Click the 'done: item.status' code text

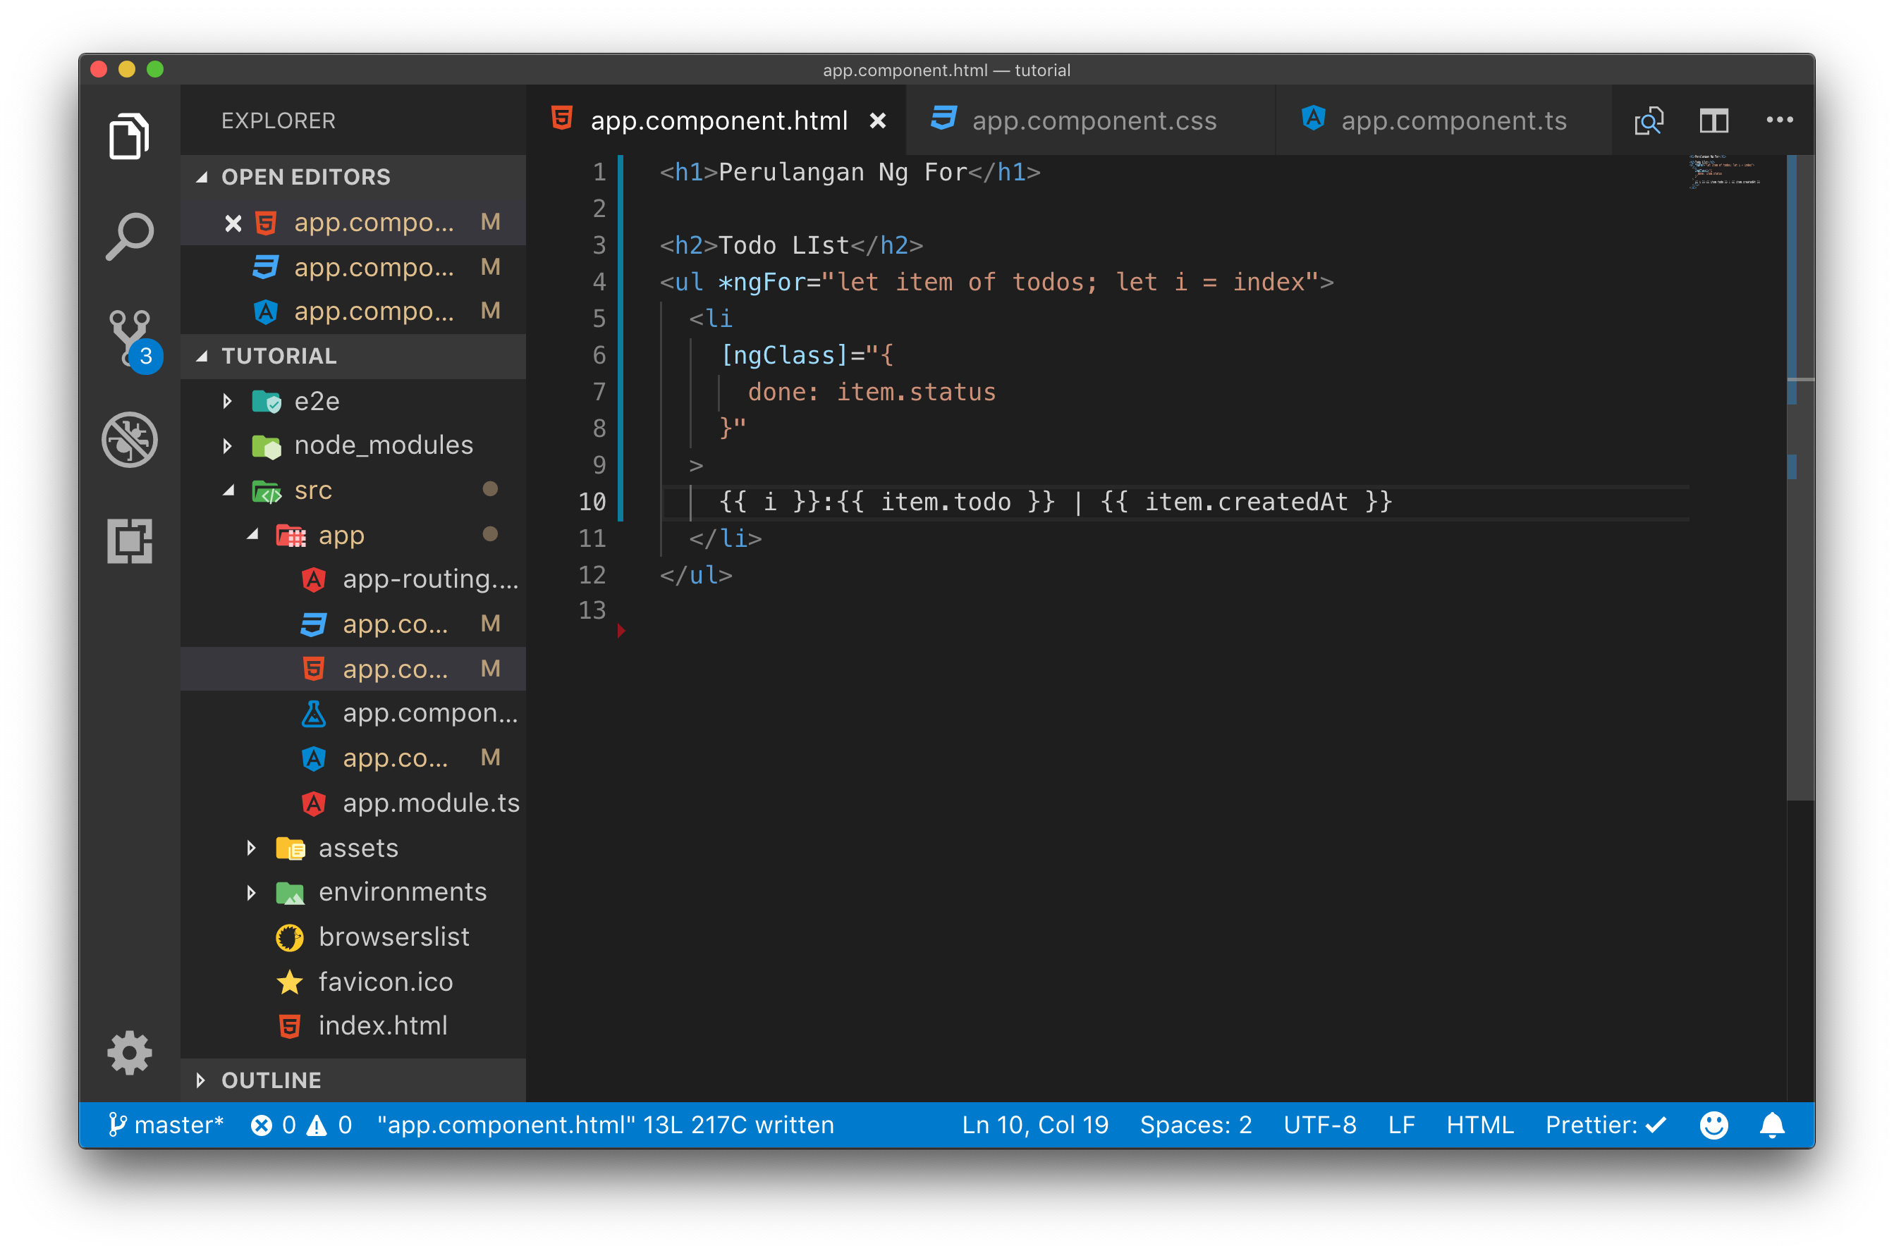872,393
